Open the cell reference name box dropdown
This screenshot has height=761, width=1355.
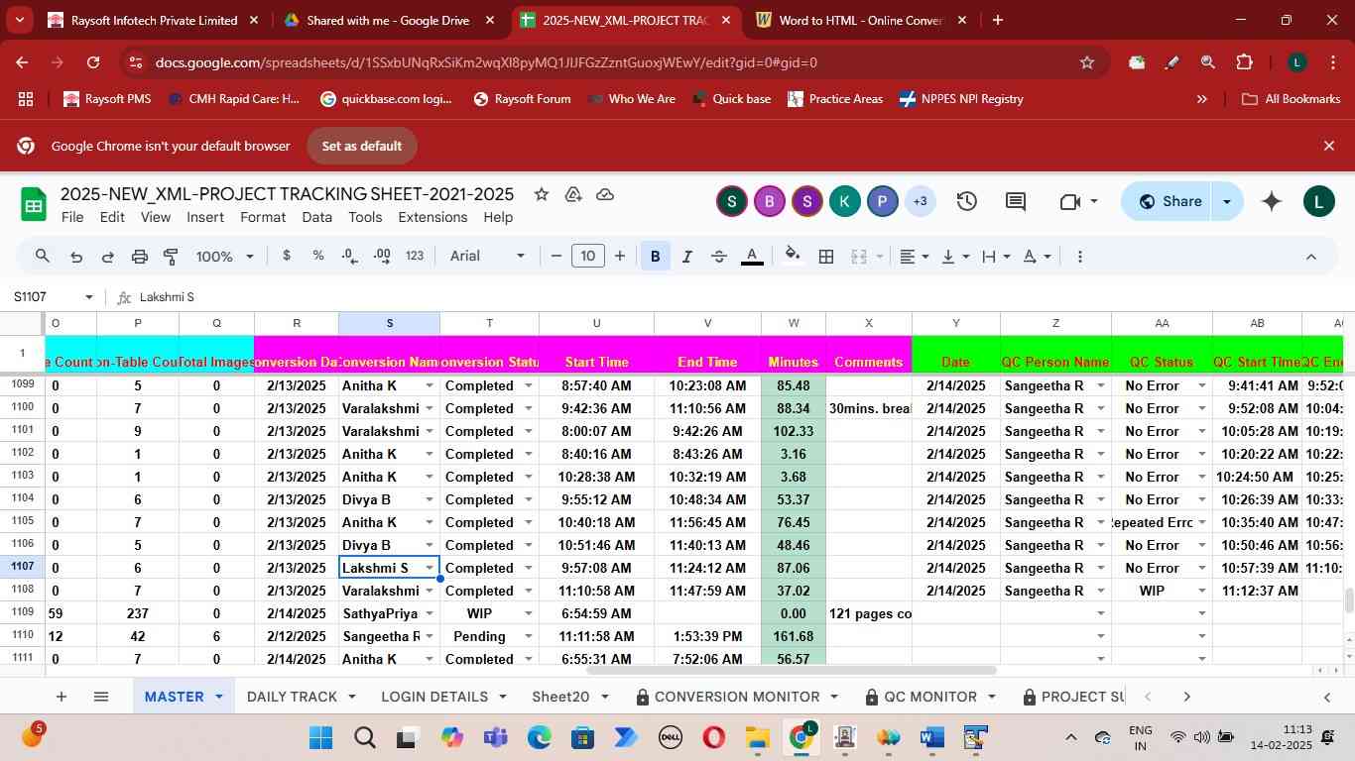tap(89, 297)
